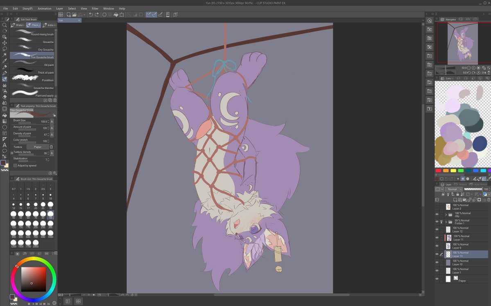Viewport: 491px width, 306px height.
Task: Click the Undo arrow in the command bar
Action: click(x=91, y=15)
